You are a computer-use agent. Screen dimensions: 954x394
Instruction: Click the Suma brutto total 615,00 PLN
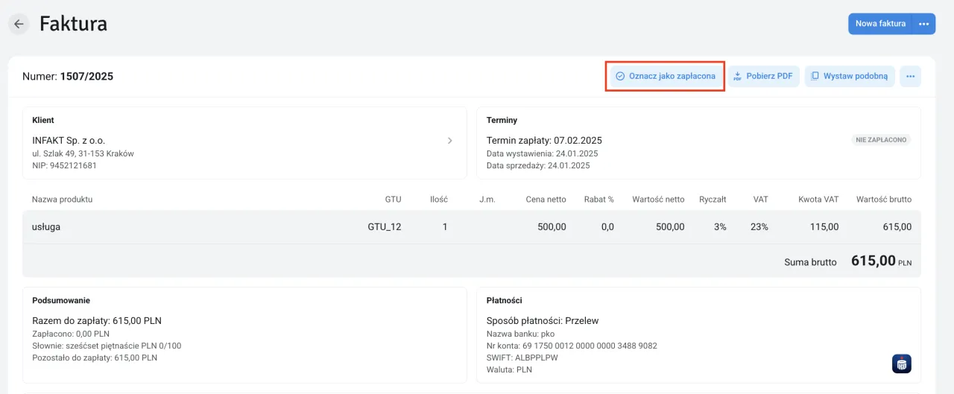[880, 261]
